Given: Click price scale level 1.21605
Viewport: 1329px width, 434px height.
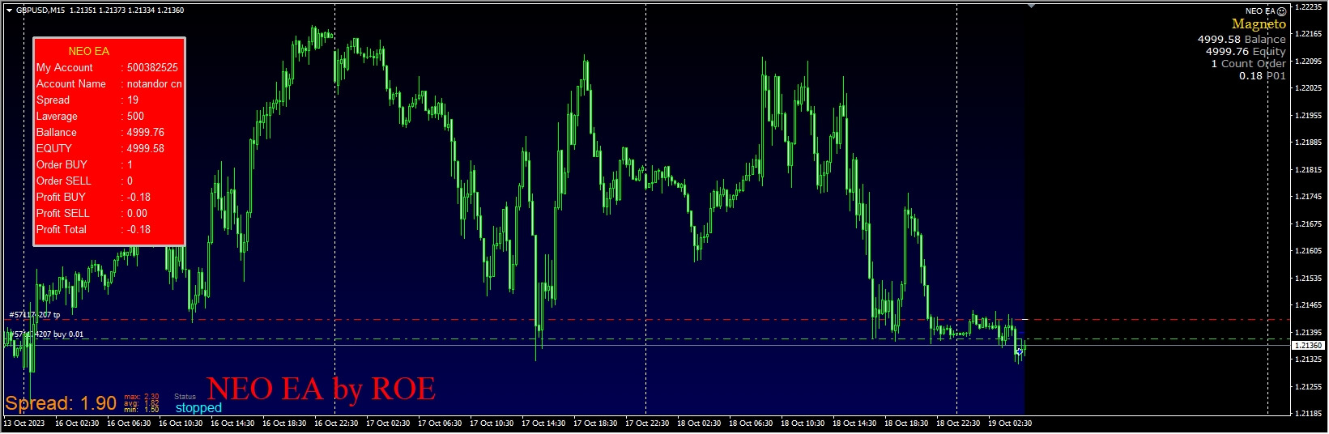Looking at the screenshot, I should click(1309, 251).
